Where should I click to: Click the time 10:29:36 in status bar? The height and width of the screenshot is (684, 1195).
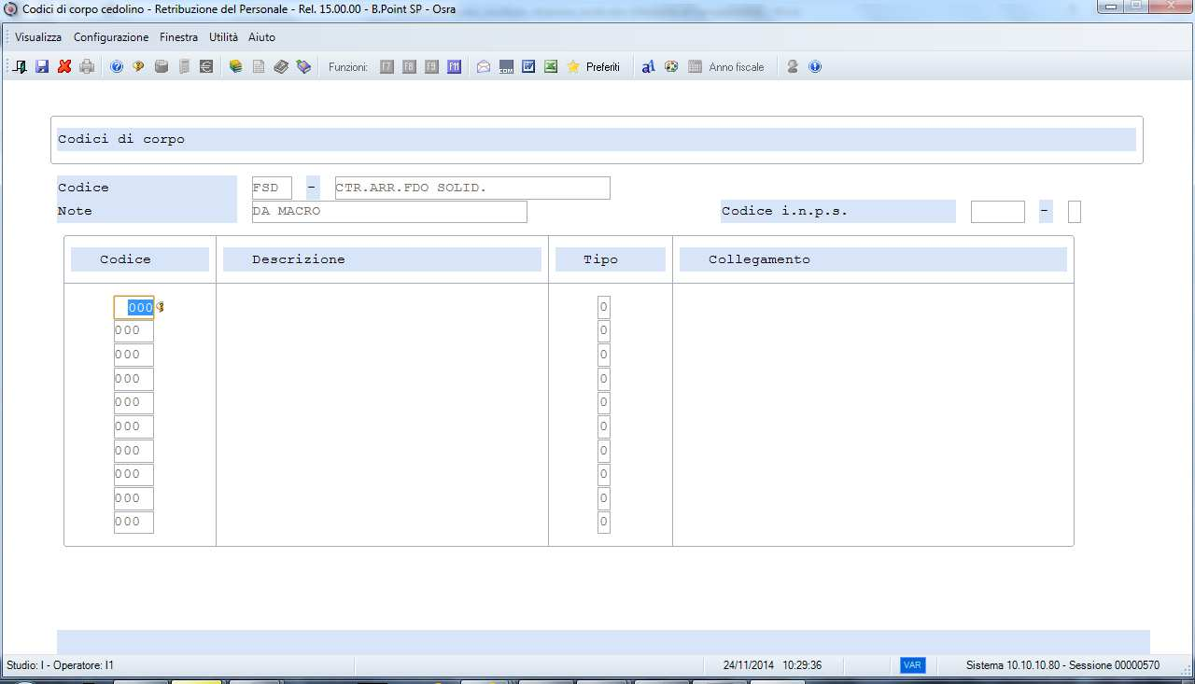click(x=803, y=665)
